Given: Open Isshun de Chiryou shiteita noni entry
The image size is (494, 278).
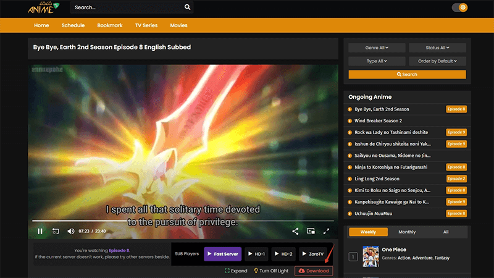Looking at the screenshot, I should (393, 144).
